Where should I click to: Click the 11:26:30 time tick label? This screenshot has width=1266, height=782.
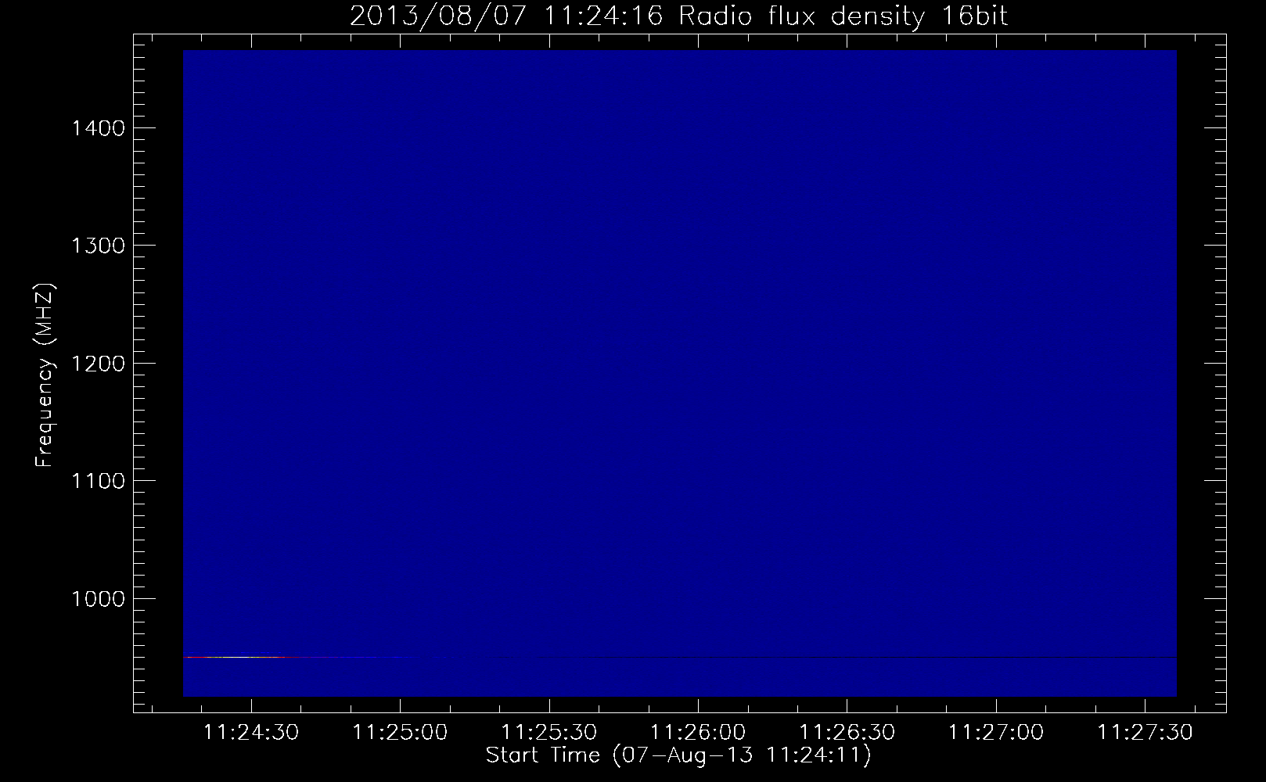click(x=847, y=732)
